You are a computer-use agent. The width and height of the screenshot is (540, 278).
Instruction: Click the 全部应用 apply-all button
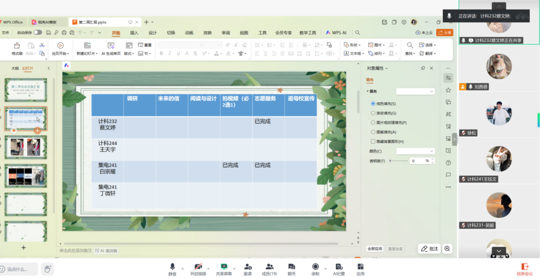[x=374, y=249]
